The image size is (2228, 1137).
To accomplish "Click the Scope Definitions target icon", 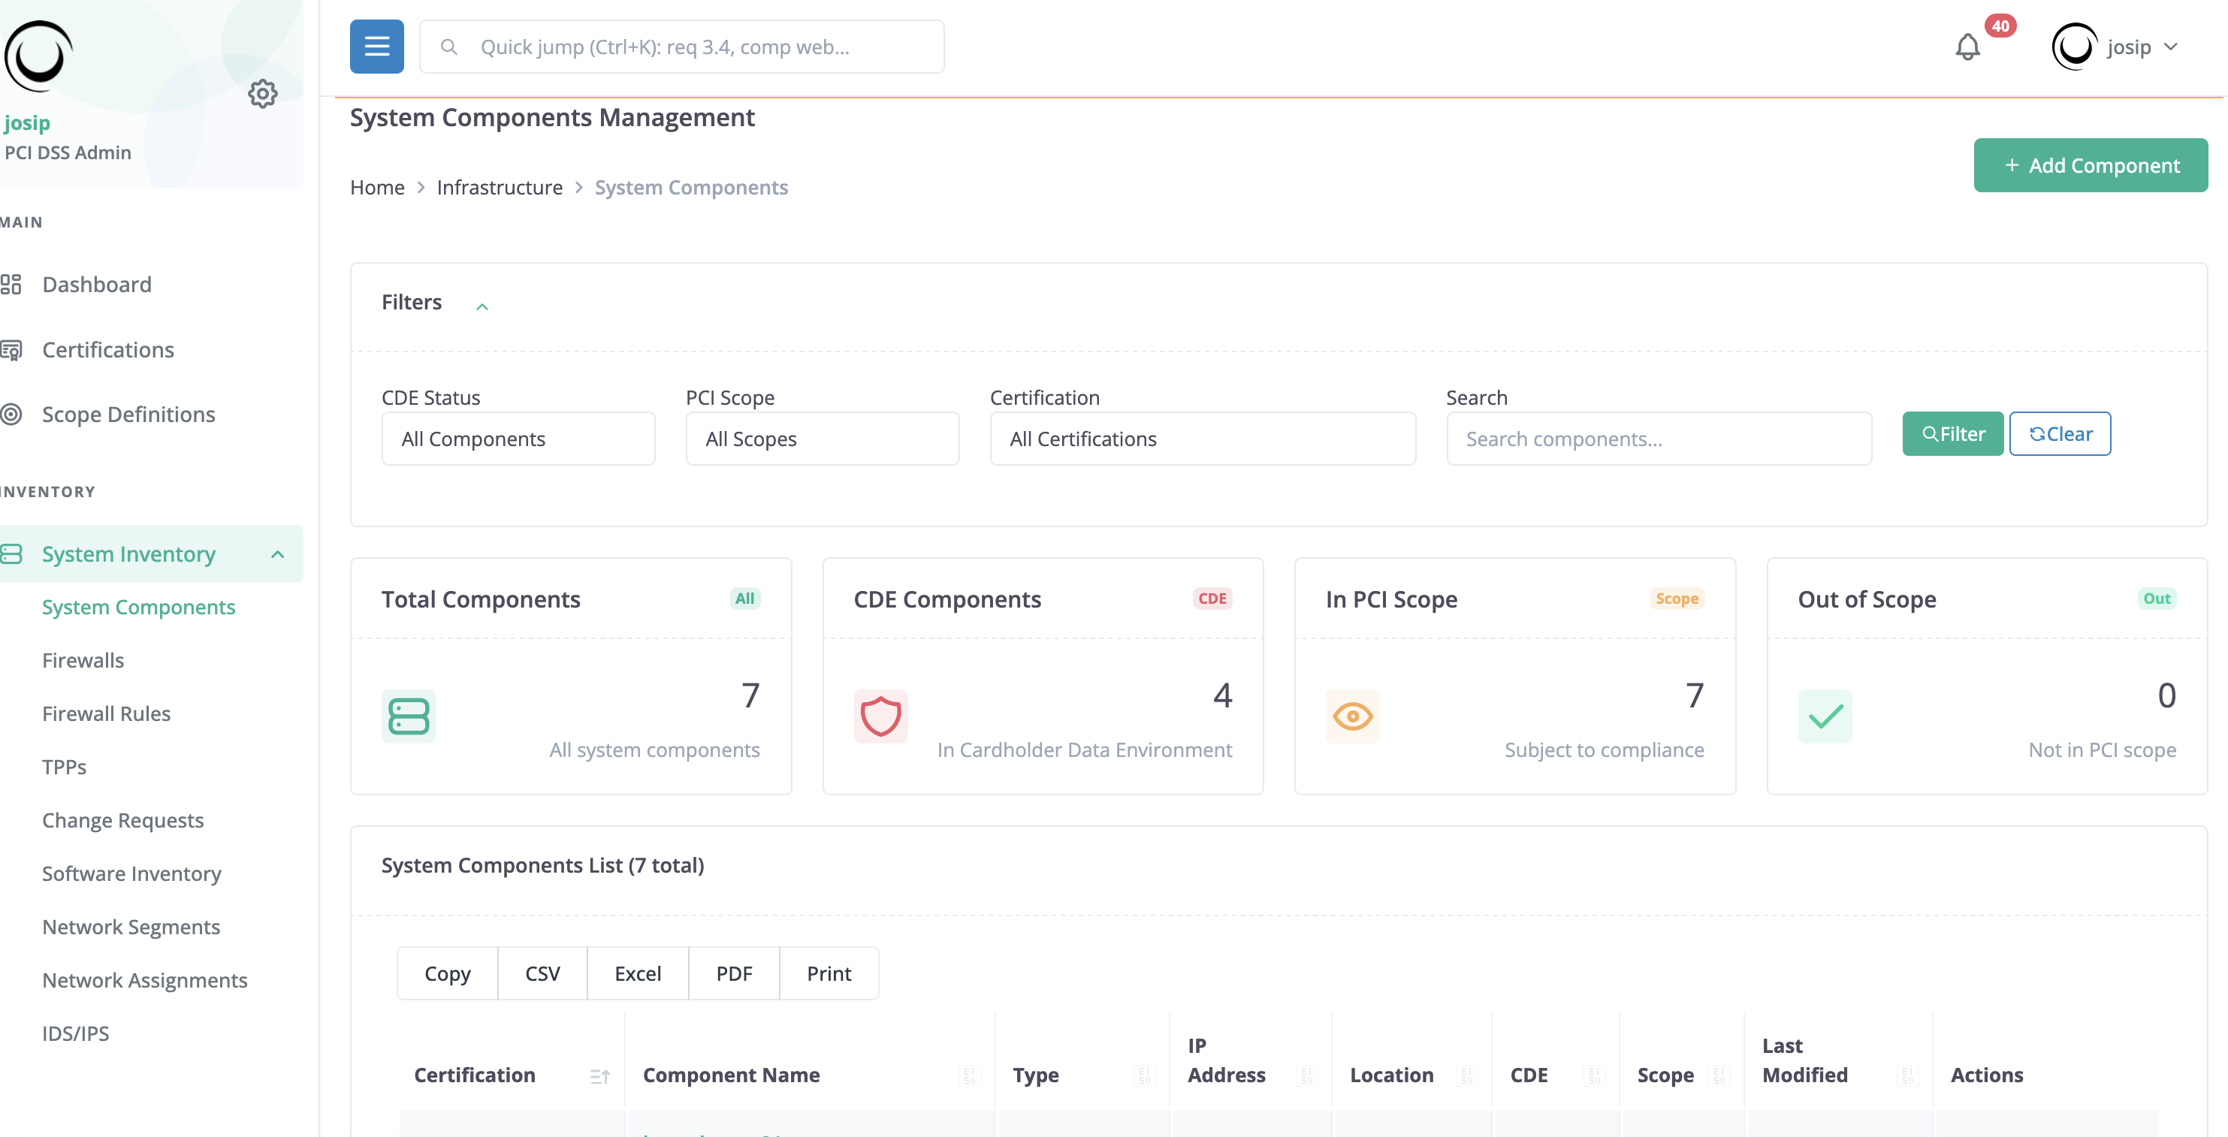I will (12, 414).
